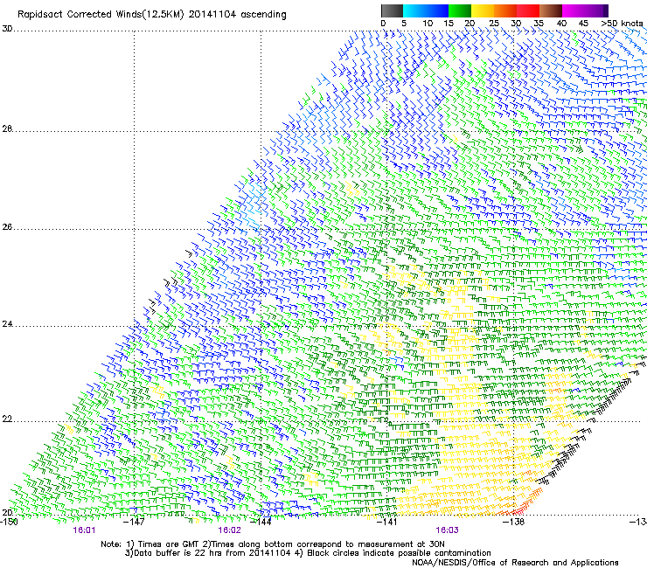
Task: Click the cyan 5-10 knots color segment
Action: [426, 10]
